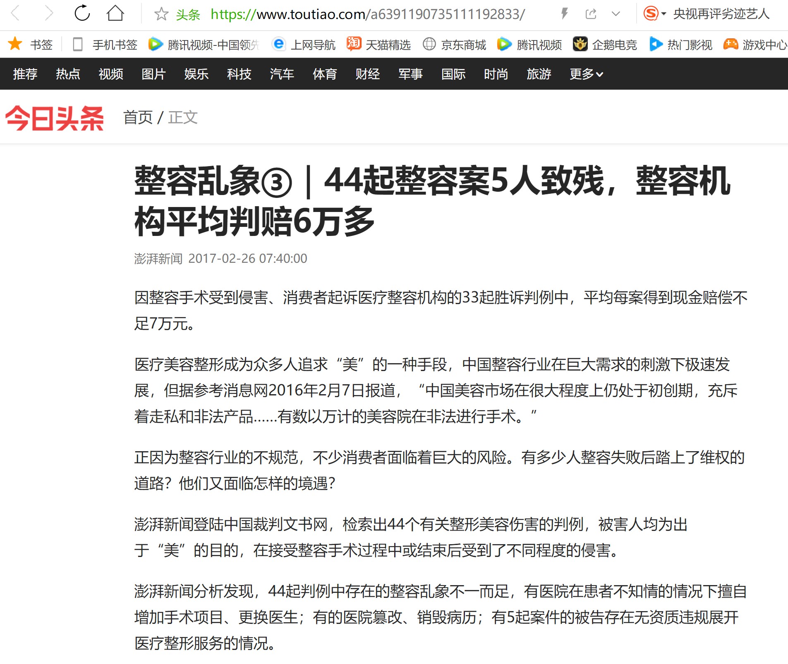Select the 视频 navigation tab
788x664 pixels.
[x=111, y=74]
